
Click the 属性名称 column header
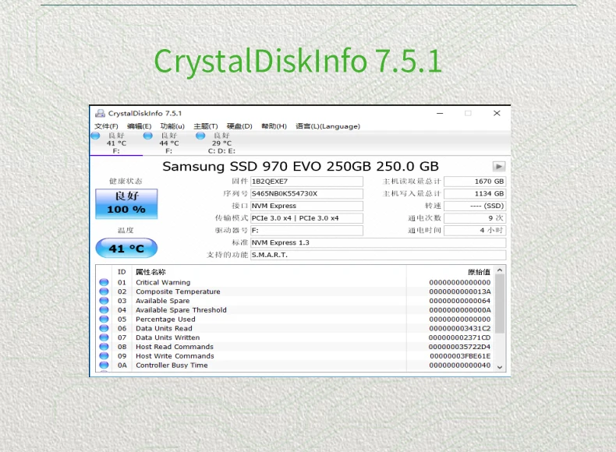coord(150,272)
